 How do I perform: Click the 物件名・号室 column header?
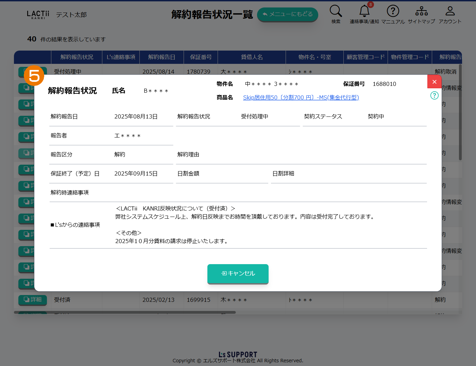[x=314, y=57]
